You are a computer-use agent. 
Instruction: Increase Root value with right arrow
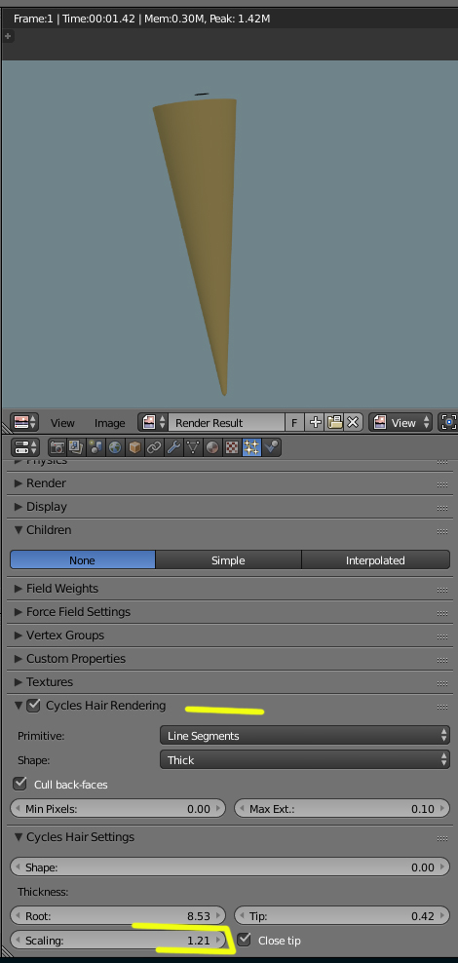[x=218, y=915]
